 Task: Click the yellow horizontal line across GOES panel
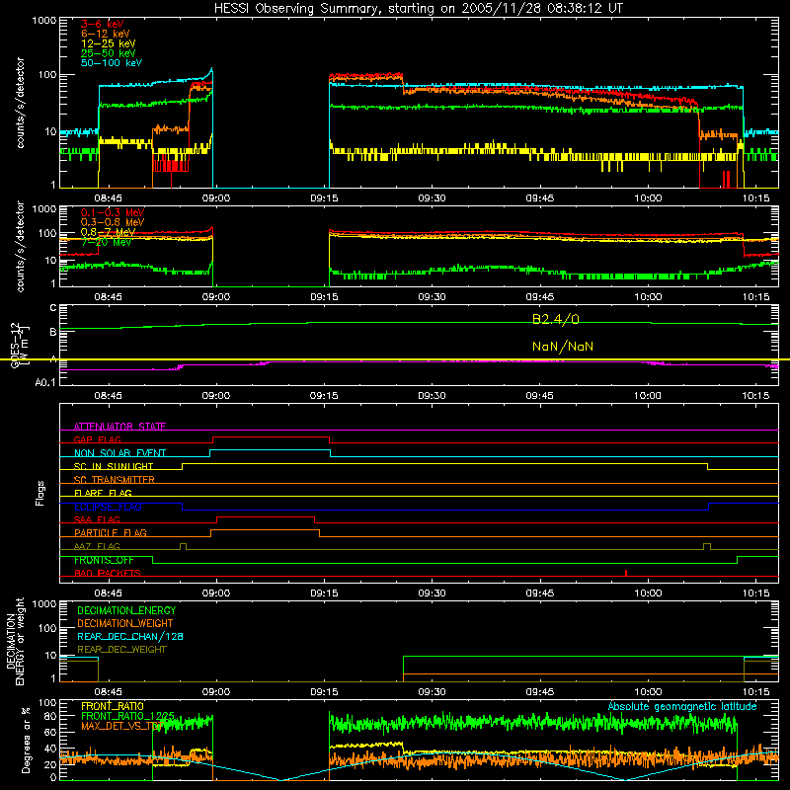click(395, 359)
